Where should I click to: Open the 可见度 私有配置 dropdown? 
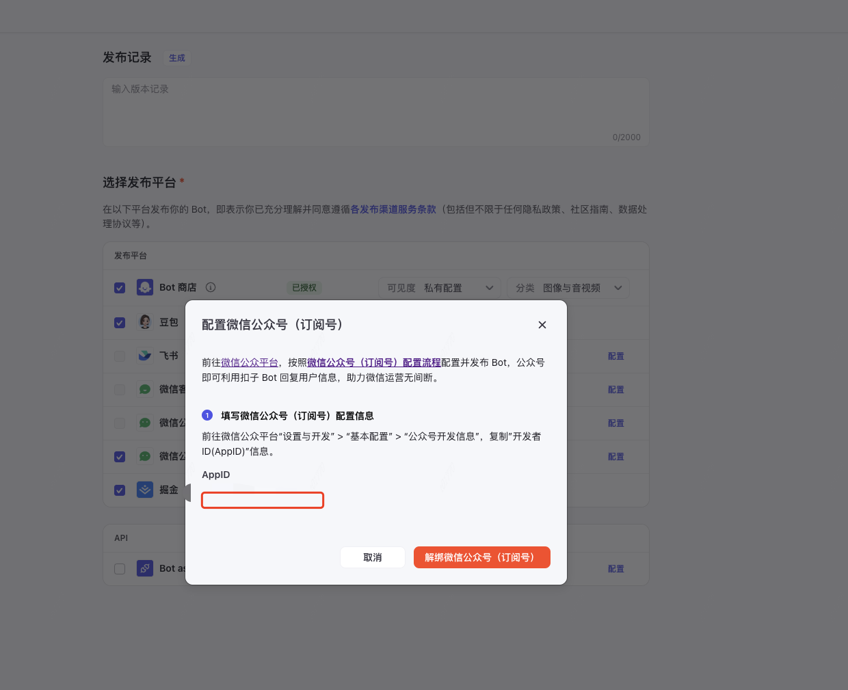(x=440, y=288)
